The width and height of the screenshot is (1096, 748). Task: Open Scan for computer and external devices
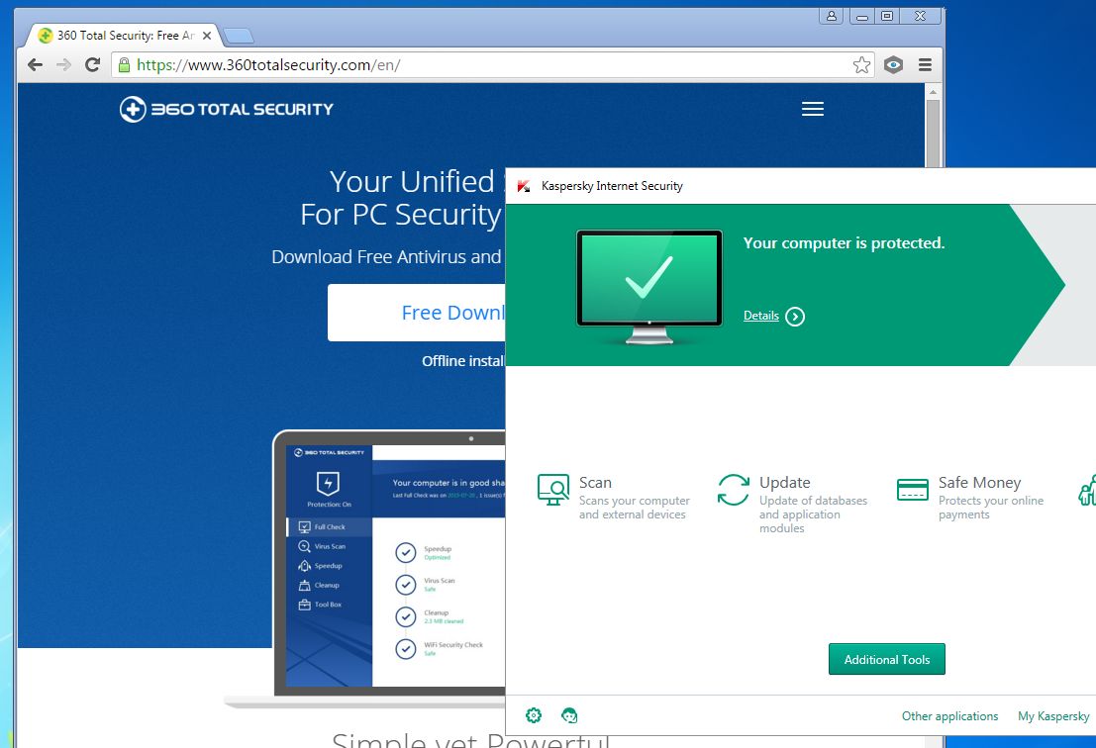614,497
